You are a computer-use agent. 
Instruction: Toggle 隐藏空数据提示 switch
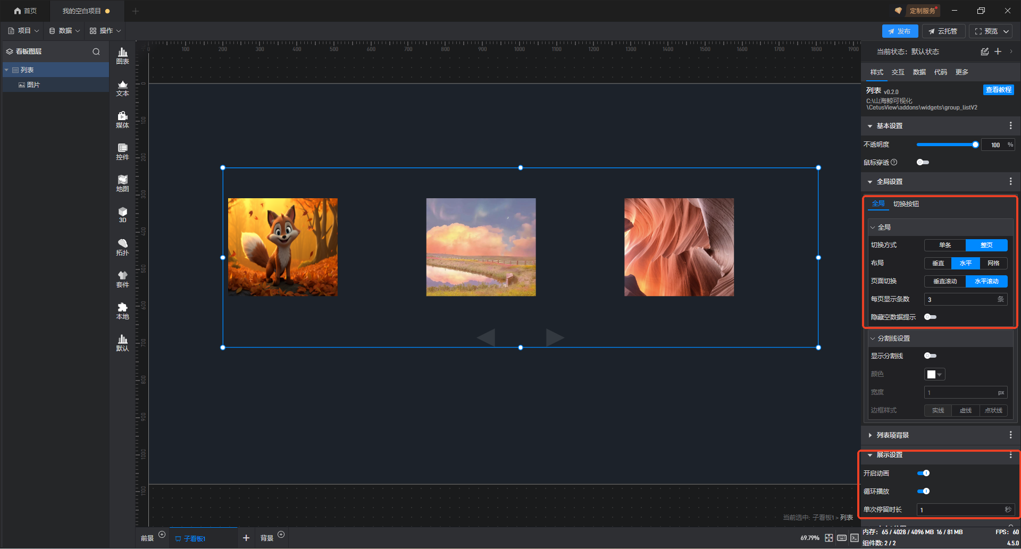tap(930, 317)
